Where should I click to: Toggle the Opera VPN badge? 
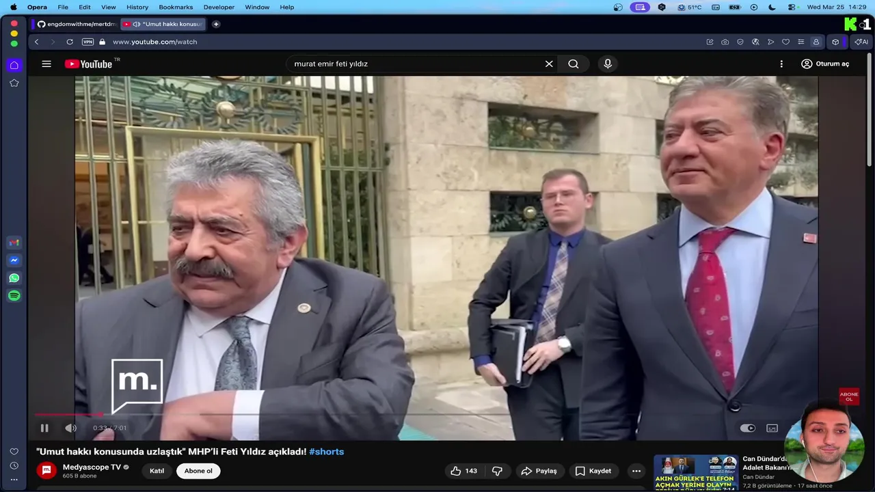[87, 42]
